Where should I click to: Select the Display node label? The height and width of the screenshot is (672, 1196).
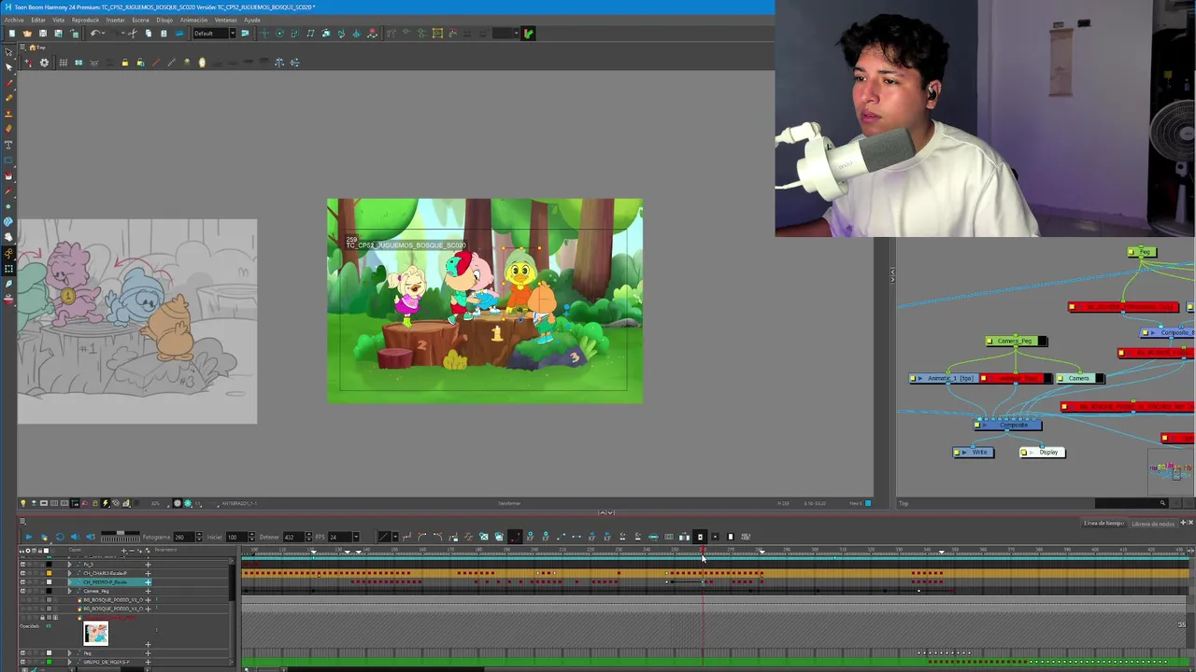[x=1048, y=452]
